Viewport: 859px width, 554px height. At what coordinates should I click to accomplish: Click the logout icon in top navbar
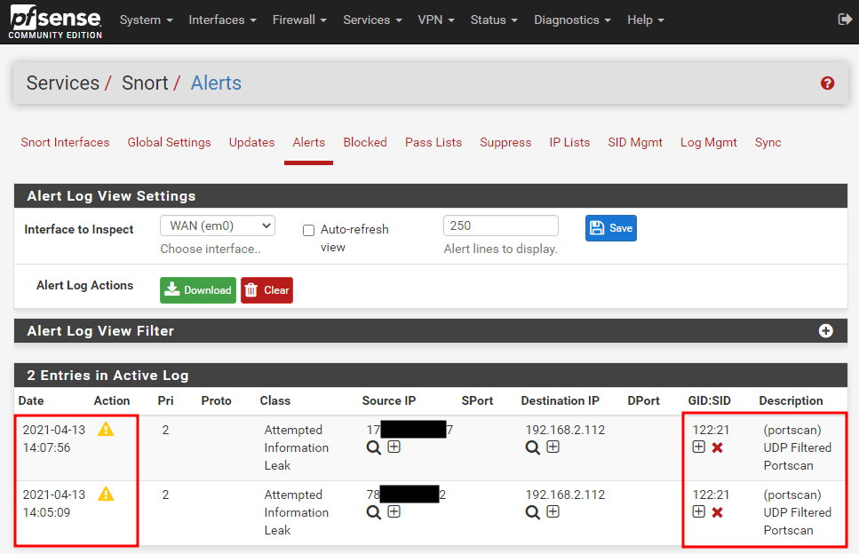[844, 20]
